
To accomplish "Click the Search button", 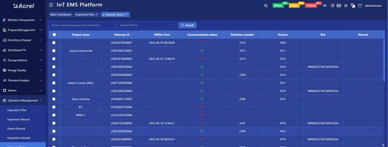I will coord(188,25).
